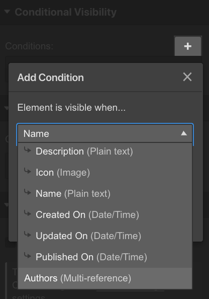Click nested arrow icon beside Icon (Image)
The width and height of the screenshot is (209, 299).
(x=28, y=171)
